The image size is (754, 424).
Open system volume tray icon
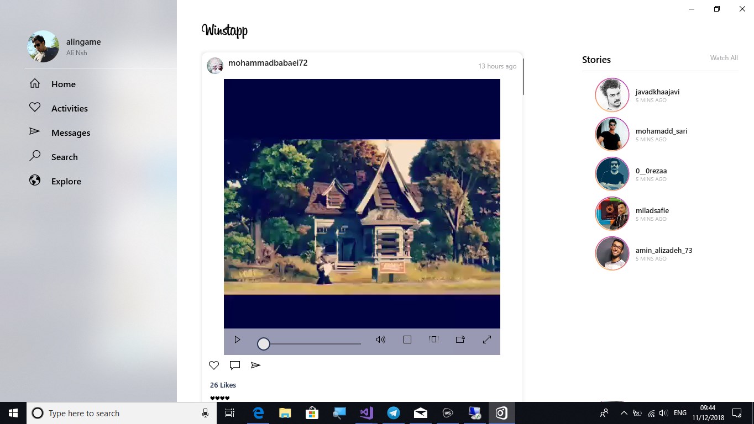click(x=663, y=413)
